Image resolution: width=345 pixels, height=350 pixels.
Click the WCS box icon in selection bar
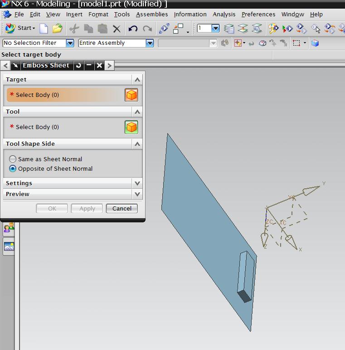[x=262, y=43]
